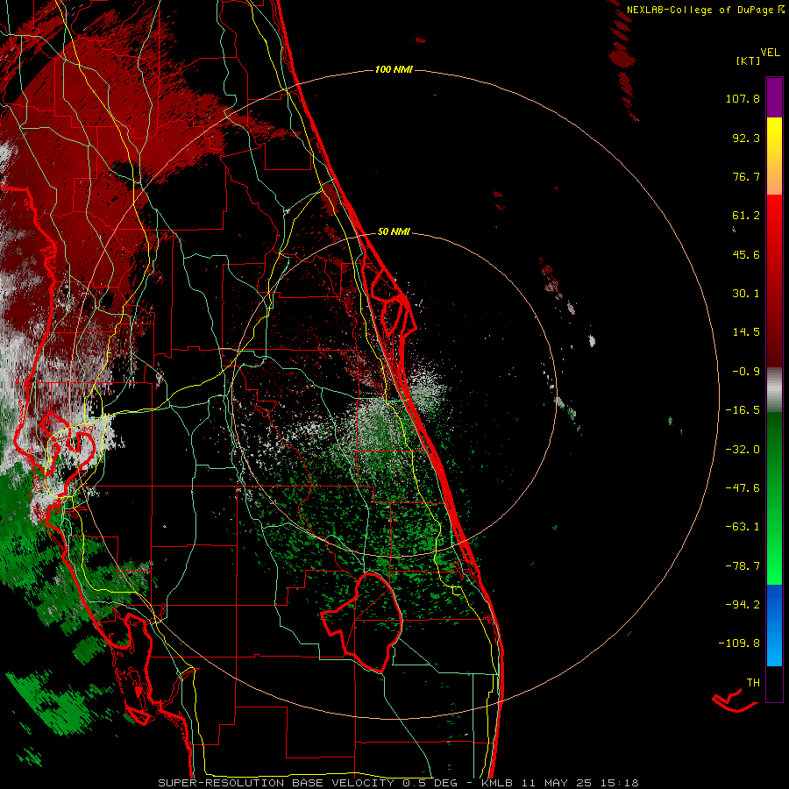The image size is (789, 789).
Task: Click the TH label beside the color bar
Action: (753, 683)
